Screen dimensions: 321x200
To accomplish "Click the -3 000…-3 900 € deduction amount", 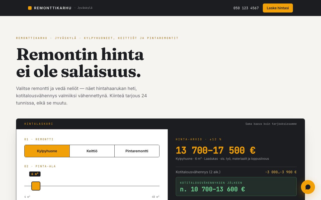I will 281,172.
